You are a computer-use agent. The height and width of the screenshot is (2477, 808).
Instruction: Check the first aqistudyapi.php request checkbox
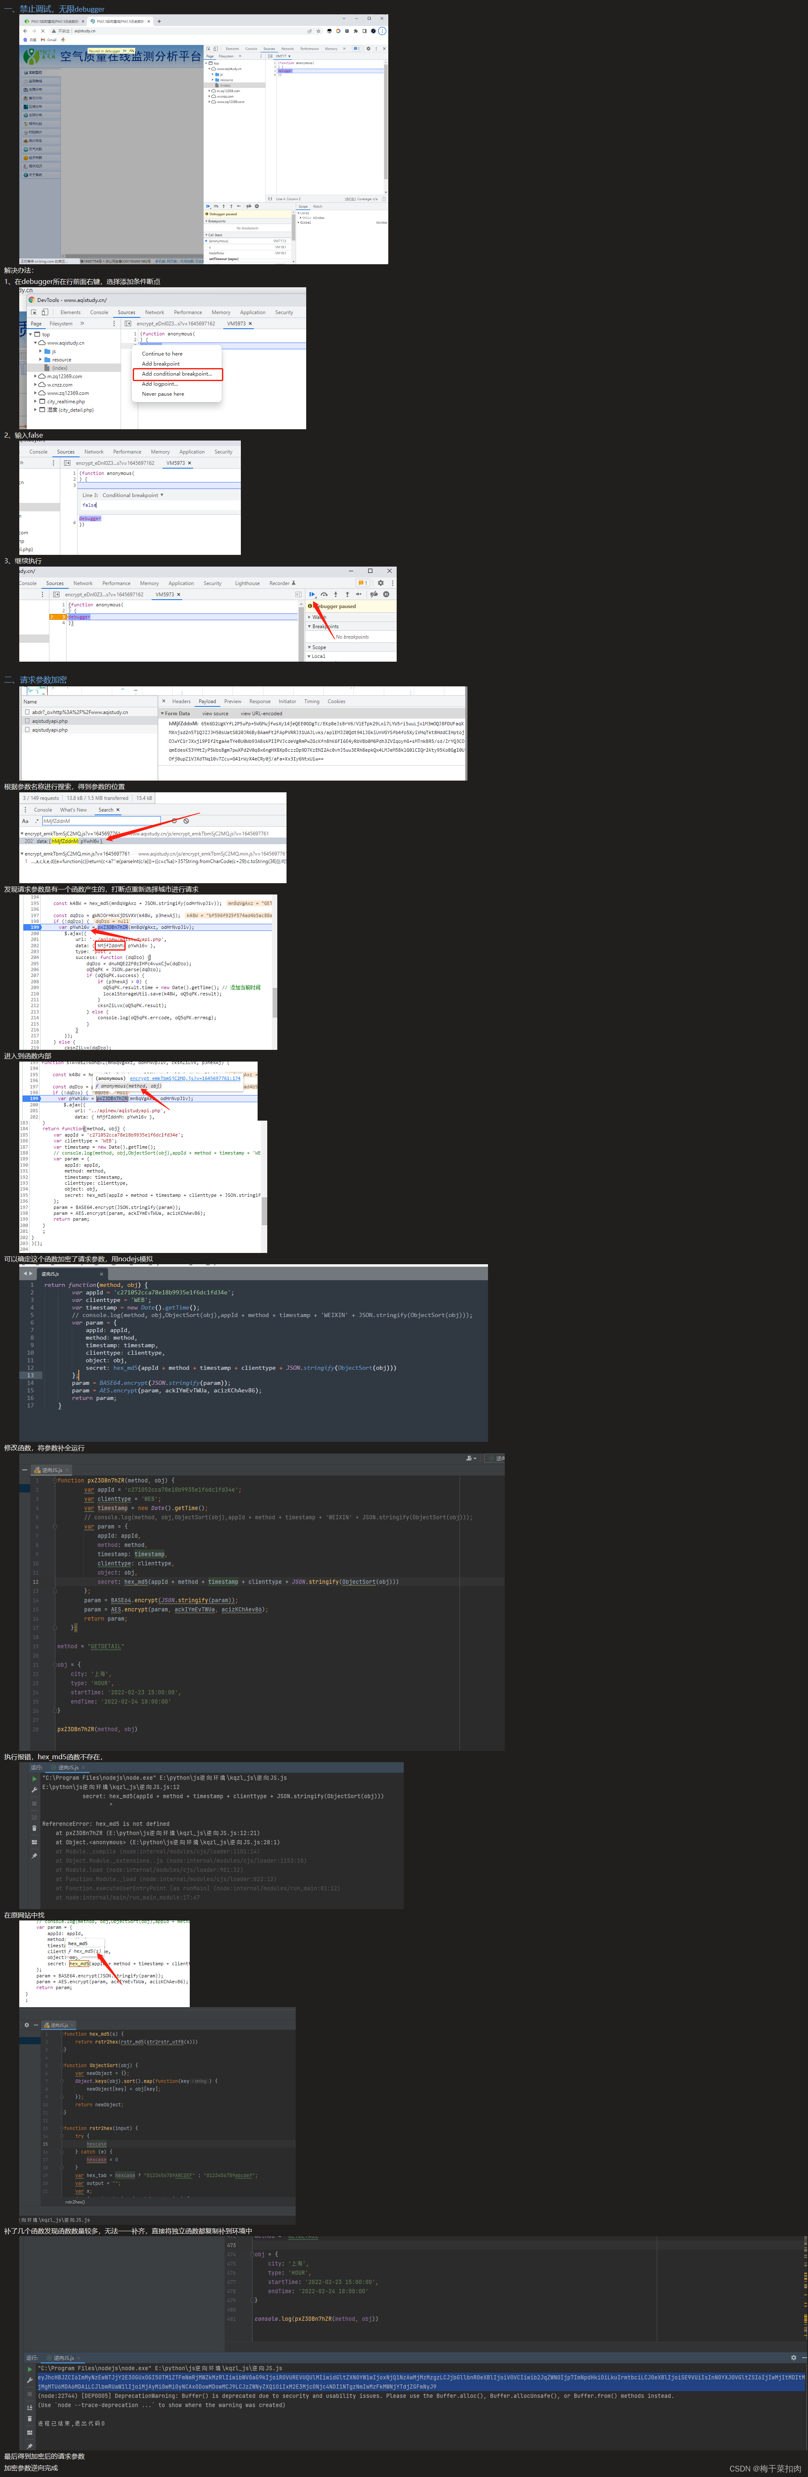[27, 721]
